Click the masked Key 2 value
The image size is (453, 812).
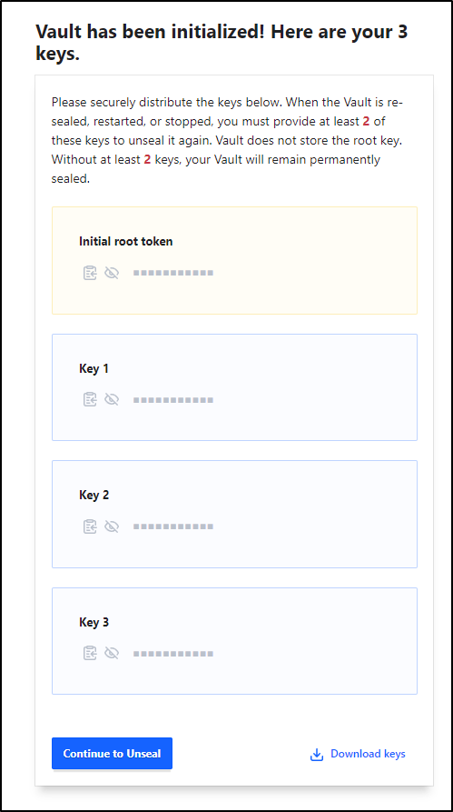click(x=173, y=526)
